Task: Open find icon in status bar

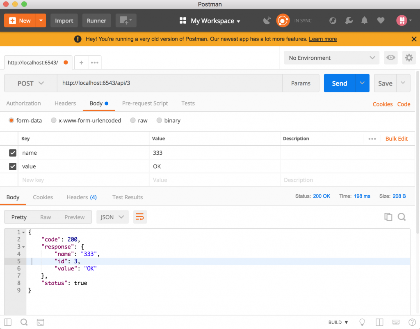Action: (x=24, y=322)
